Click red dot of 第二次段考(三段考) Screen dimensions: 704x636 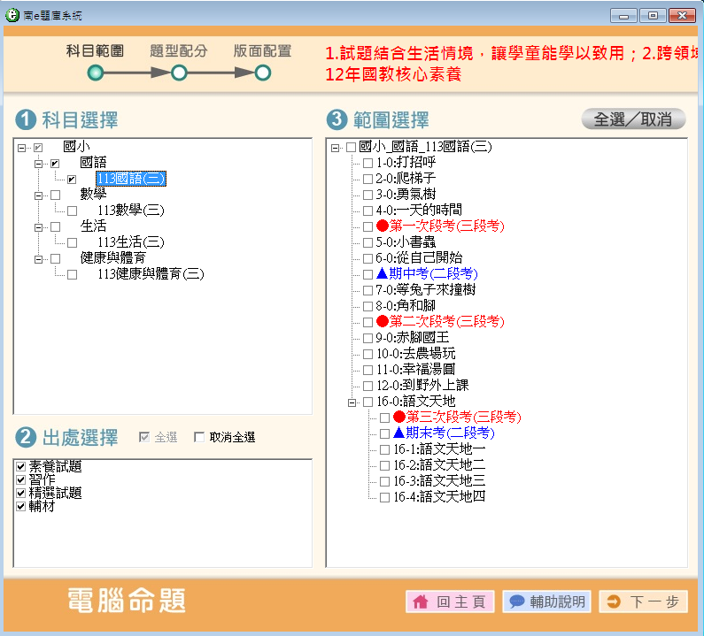coord(382,321)
